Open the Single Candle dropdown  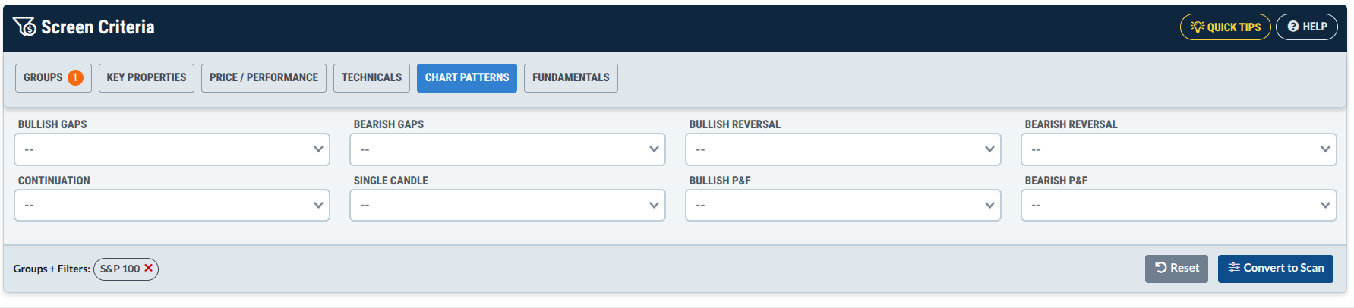tap(507, 205)
